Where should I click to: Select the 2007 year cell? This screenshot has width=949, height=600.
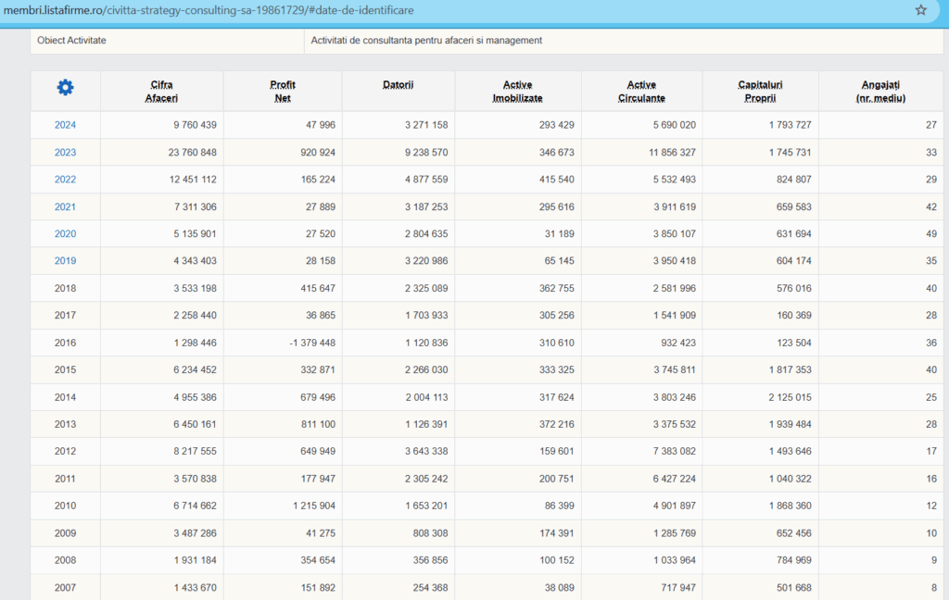(x=66, y=587)
